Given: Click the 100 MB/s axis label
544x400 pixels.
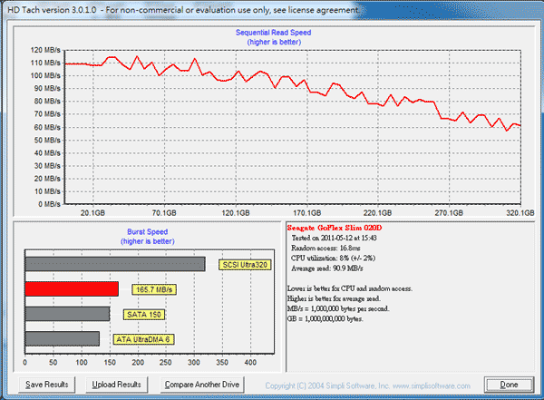Looking at the screenshot, I should coord(45,75).
